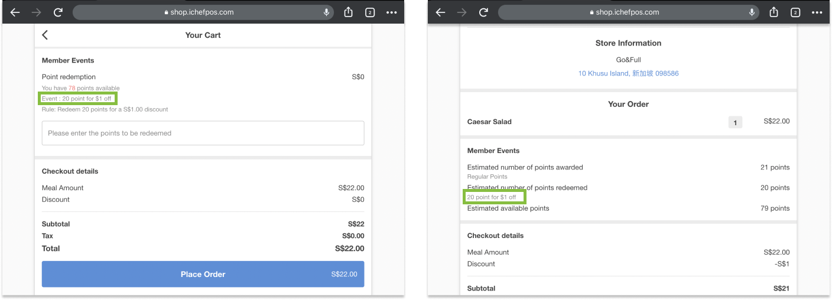832x300 pixels.
Task: Tap the microphone icon in the cart window's address bar
Action: 326,12
